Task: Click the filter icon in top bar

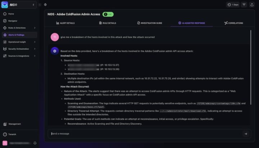Action: pyautogui.click(x=244, y=5)
